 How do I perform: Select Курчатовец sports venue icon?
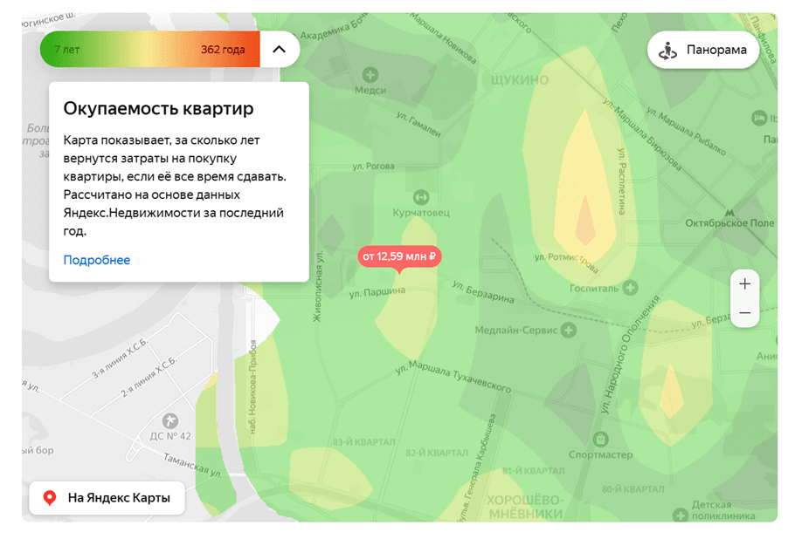(x=421, y=197)
